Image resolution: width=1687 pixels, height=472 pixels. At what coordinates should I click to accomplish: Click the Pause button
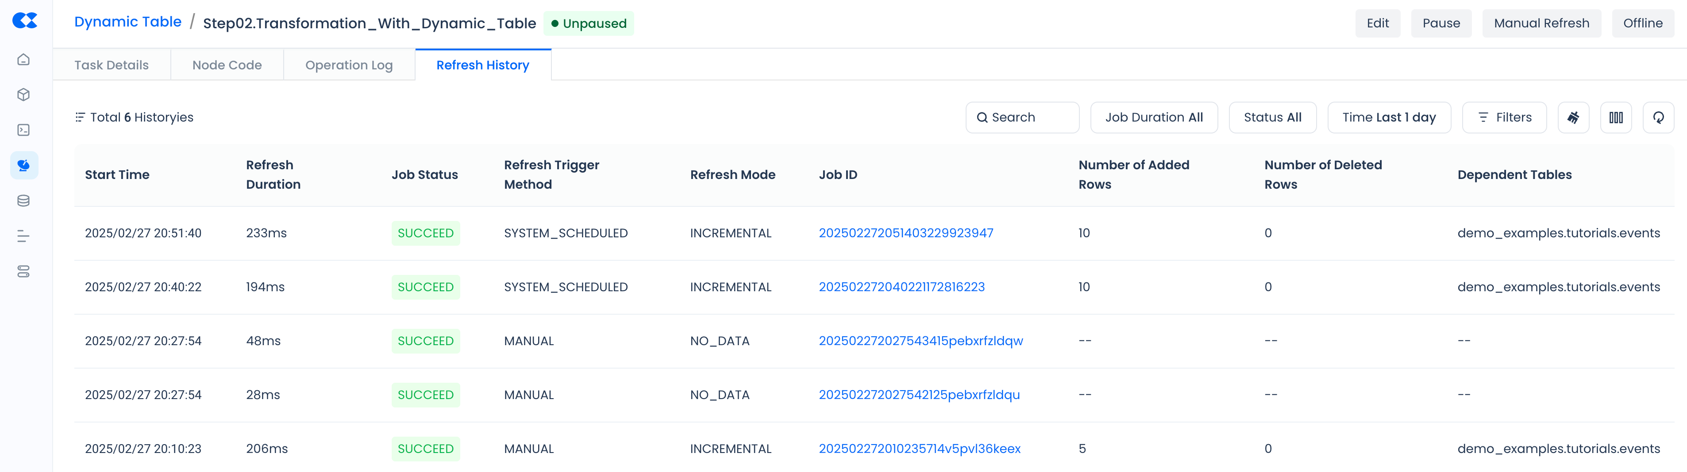pyautogui.click(x=1441, y=23)
